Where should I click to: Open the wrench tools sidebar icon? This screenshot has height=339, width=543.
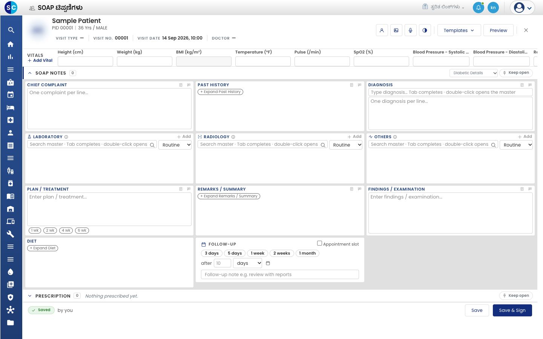[x=11, y=234]
